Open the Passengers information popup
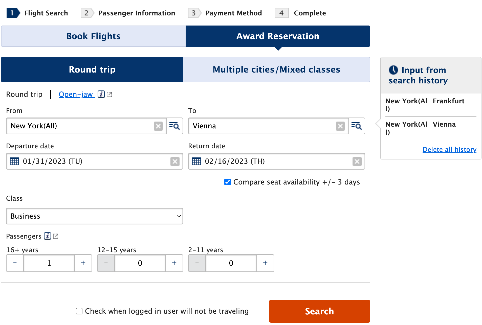Image resolution: width=482 pixels, height=325 pixels. coord(47,236)
